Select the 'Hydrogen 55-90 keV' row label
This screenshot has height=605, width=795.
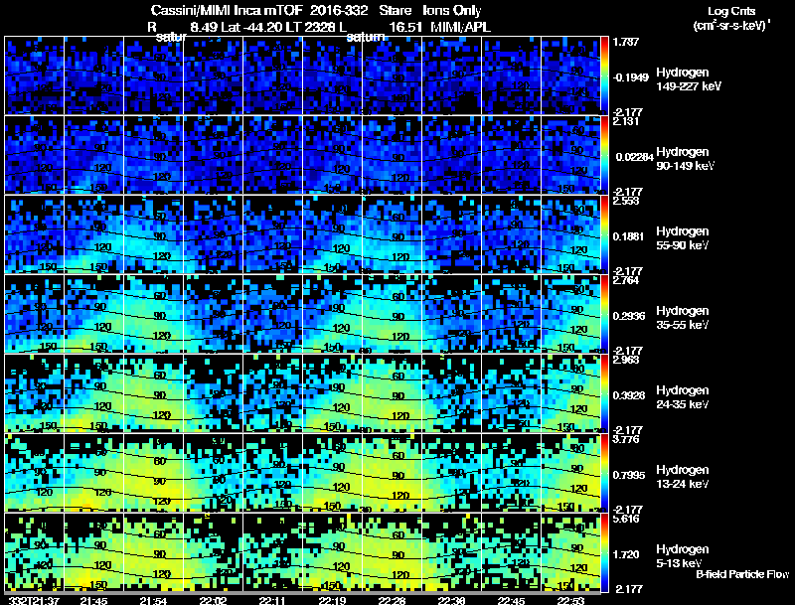click(683, 238)
